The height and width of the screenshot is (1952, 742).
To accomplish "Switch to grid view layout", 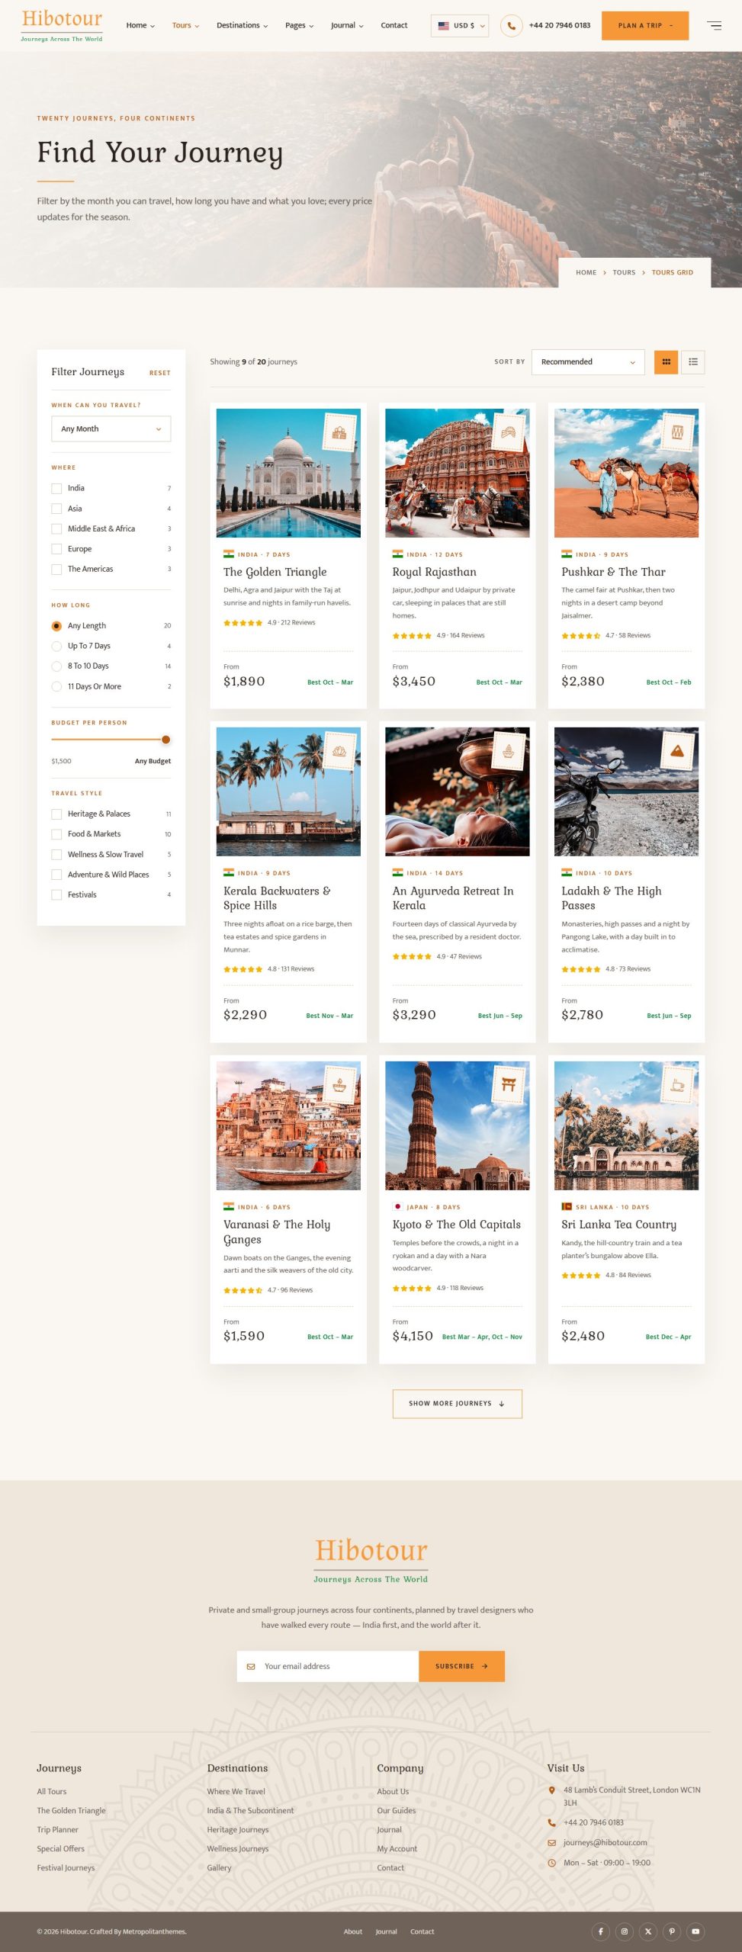I will click(x=666, y=361).
